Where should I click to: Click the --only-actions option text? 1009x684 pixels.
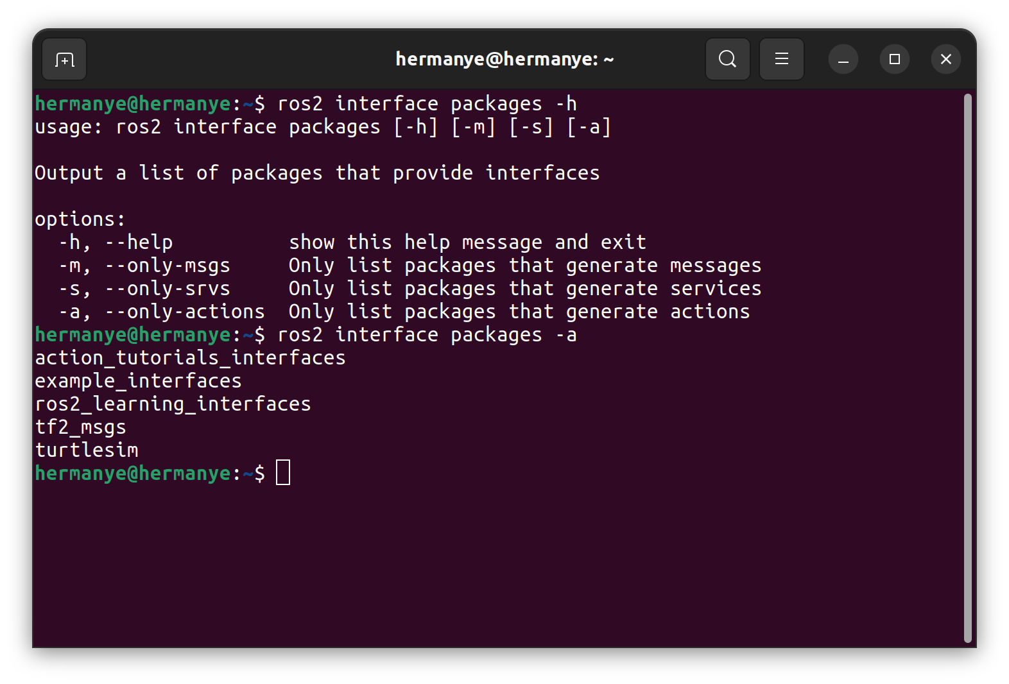(x=185, y=312)
